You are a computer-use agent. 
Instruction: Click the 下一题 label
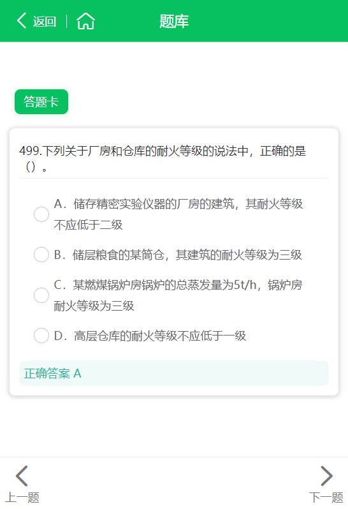[x=326, y=498]
